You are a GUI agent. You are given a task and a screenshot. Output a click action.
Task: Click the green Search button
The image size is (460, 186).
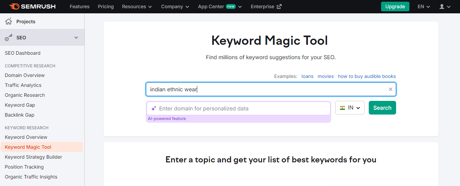(382, 108)
